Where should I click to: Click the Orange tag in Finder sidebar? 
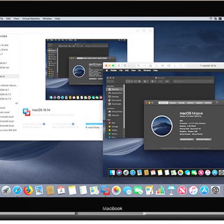tap(113, 127)
